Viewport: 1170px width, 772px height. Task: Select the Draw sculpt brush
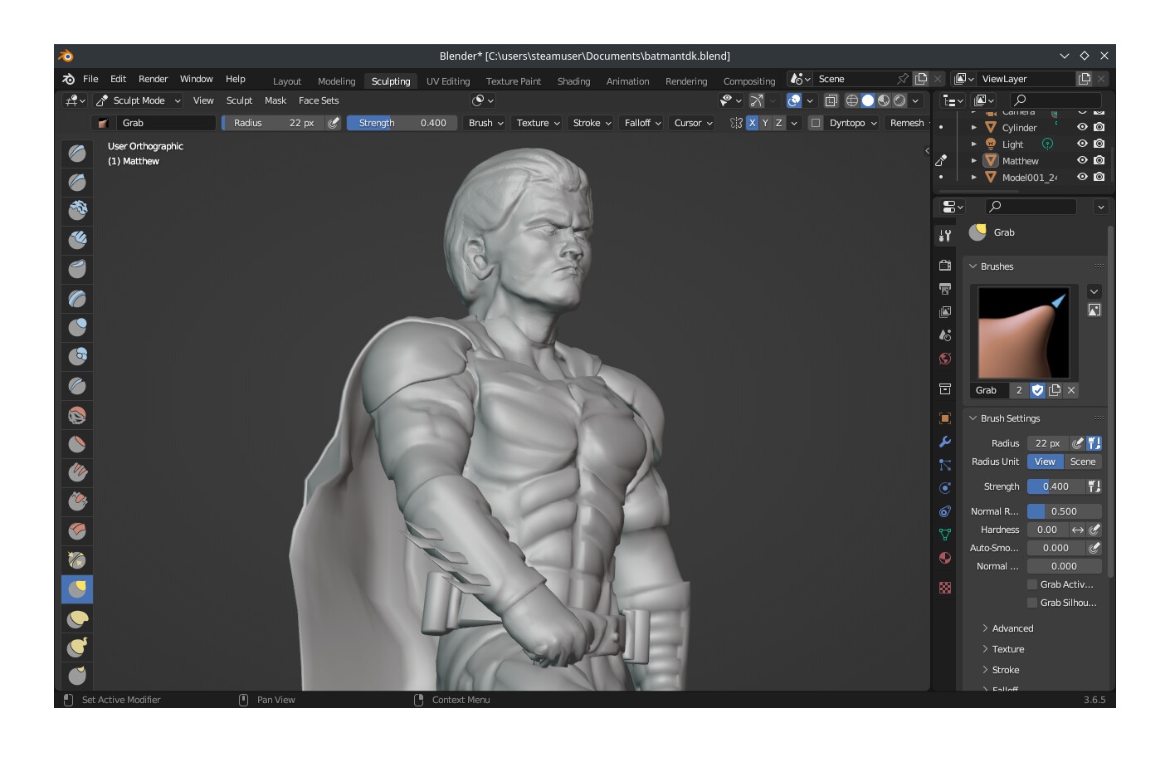[77, 153]
